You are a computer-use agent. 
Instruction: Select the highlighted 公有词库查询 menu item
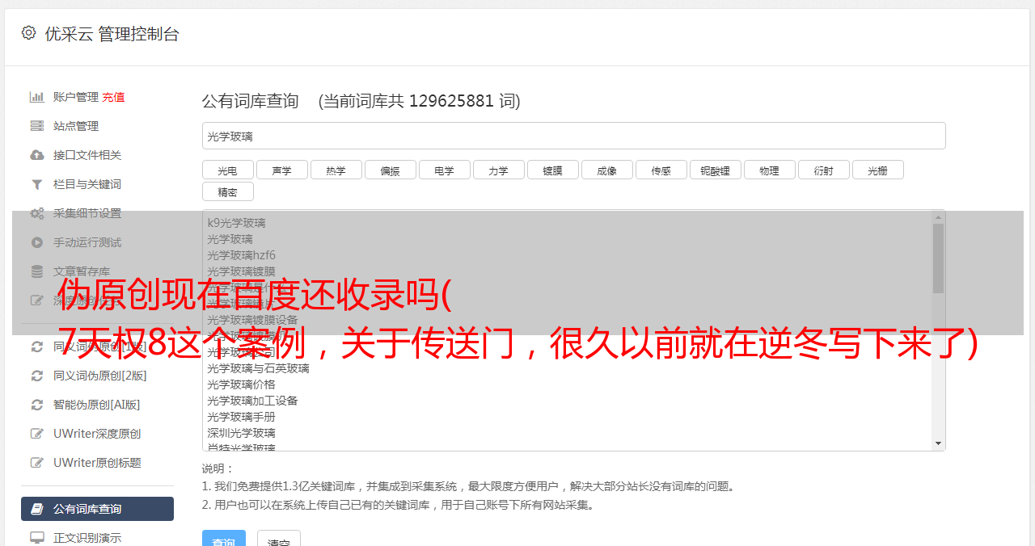[97, 509]
